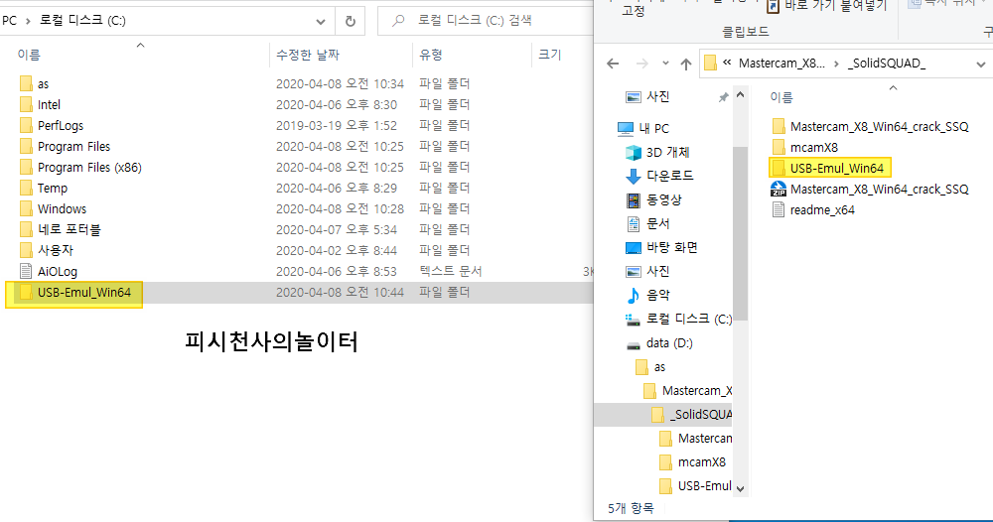This screenshot has height=522, width=993.
Task: Open the C: address bar history dropdown
Action: click(x=321, y=22)
